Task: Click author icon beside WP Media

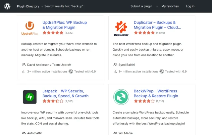Action: point(115,133)
